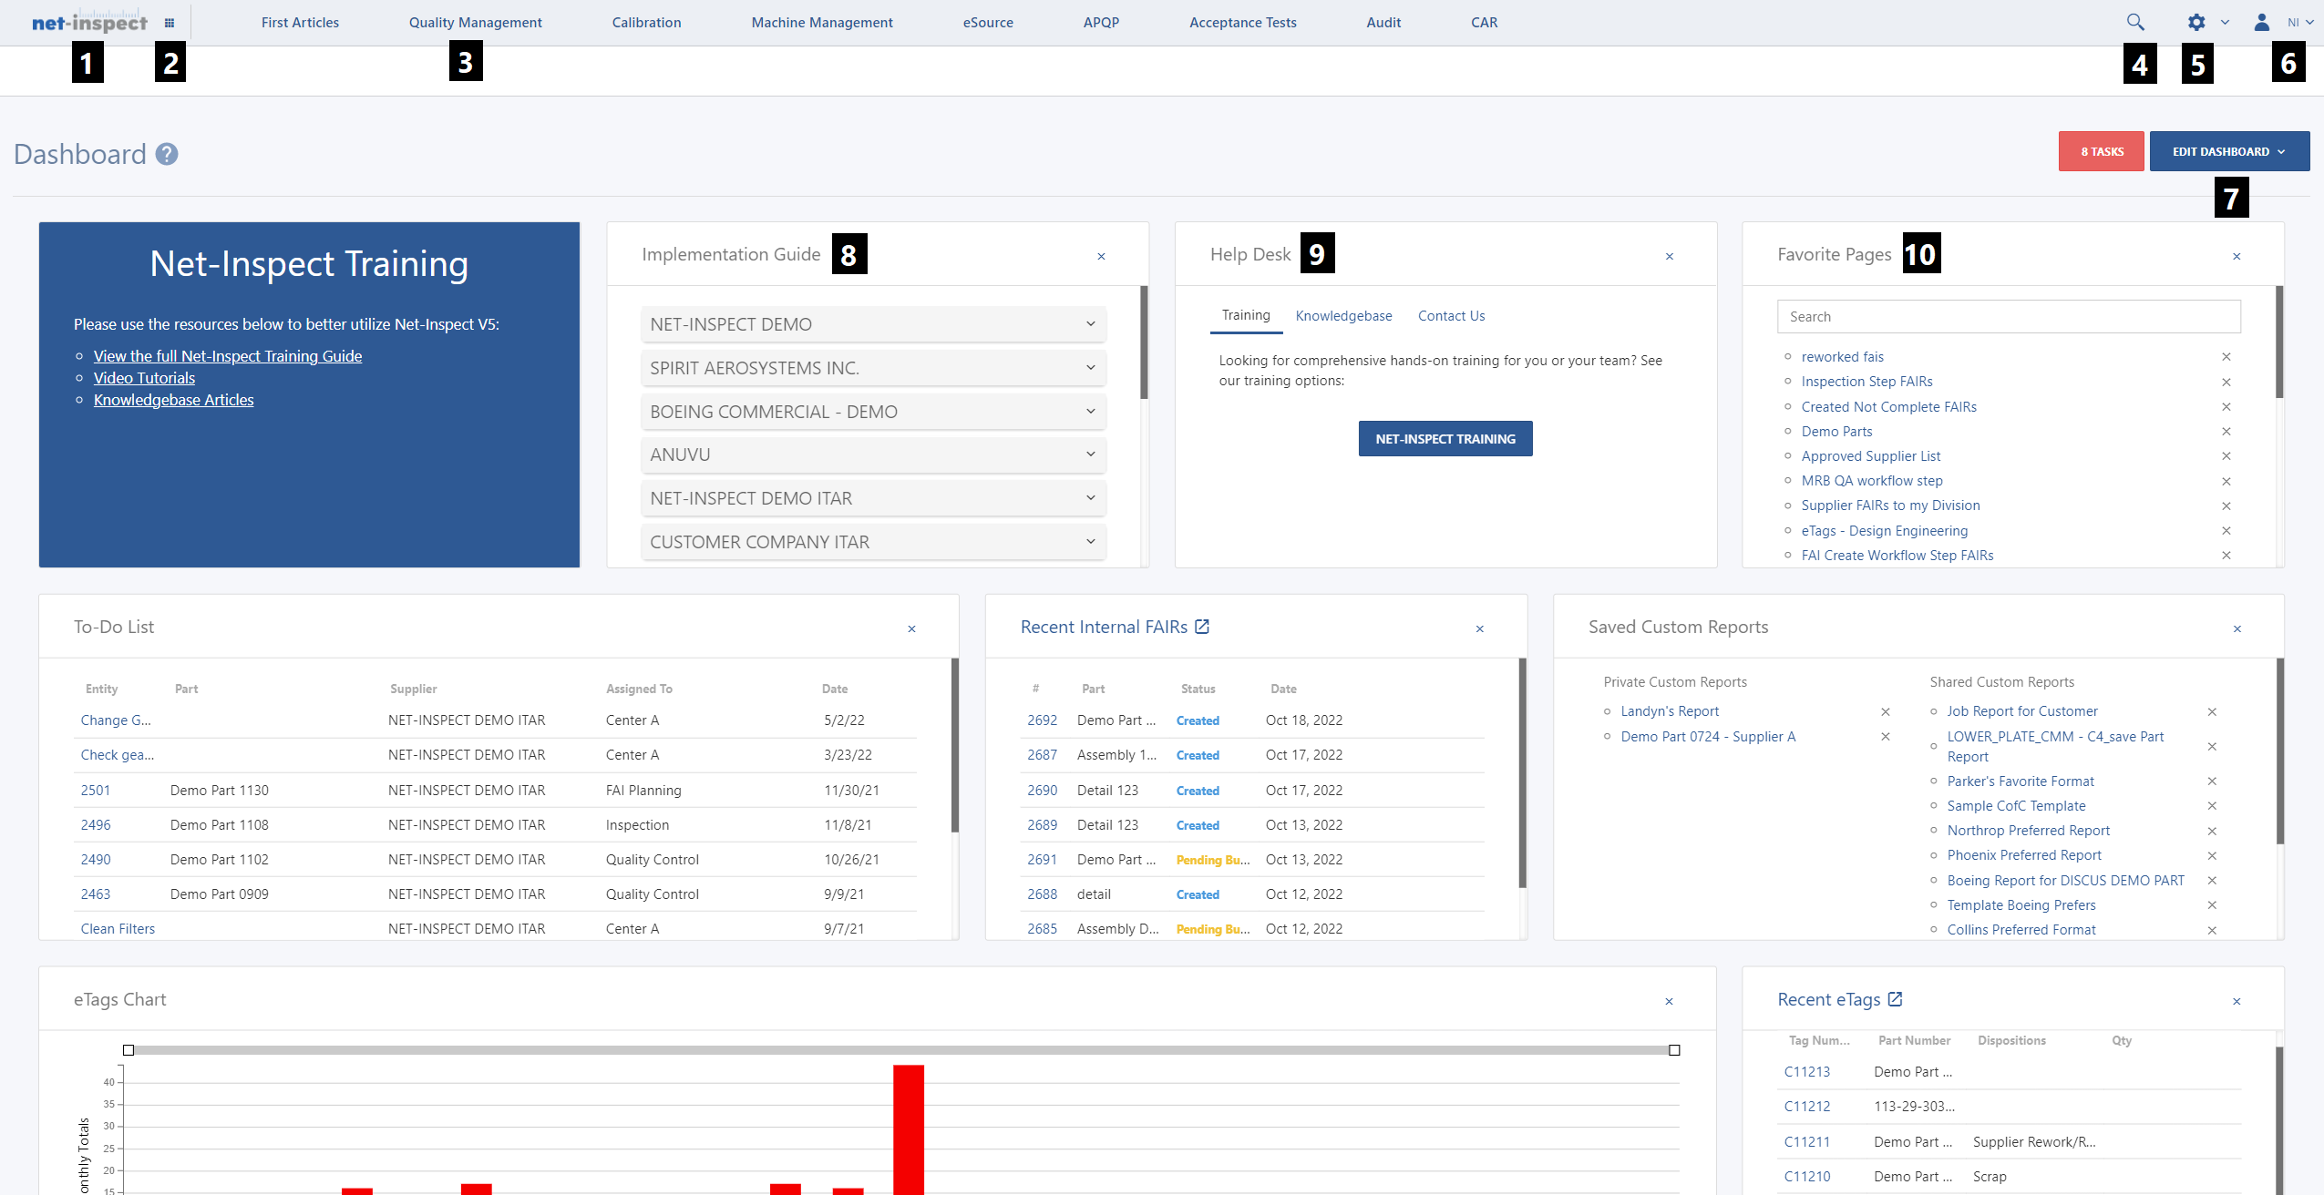Screen dimensions: 2324x1195
Task: Open the Quality Management menu
Action: pos(476,22)
